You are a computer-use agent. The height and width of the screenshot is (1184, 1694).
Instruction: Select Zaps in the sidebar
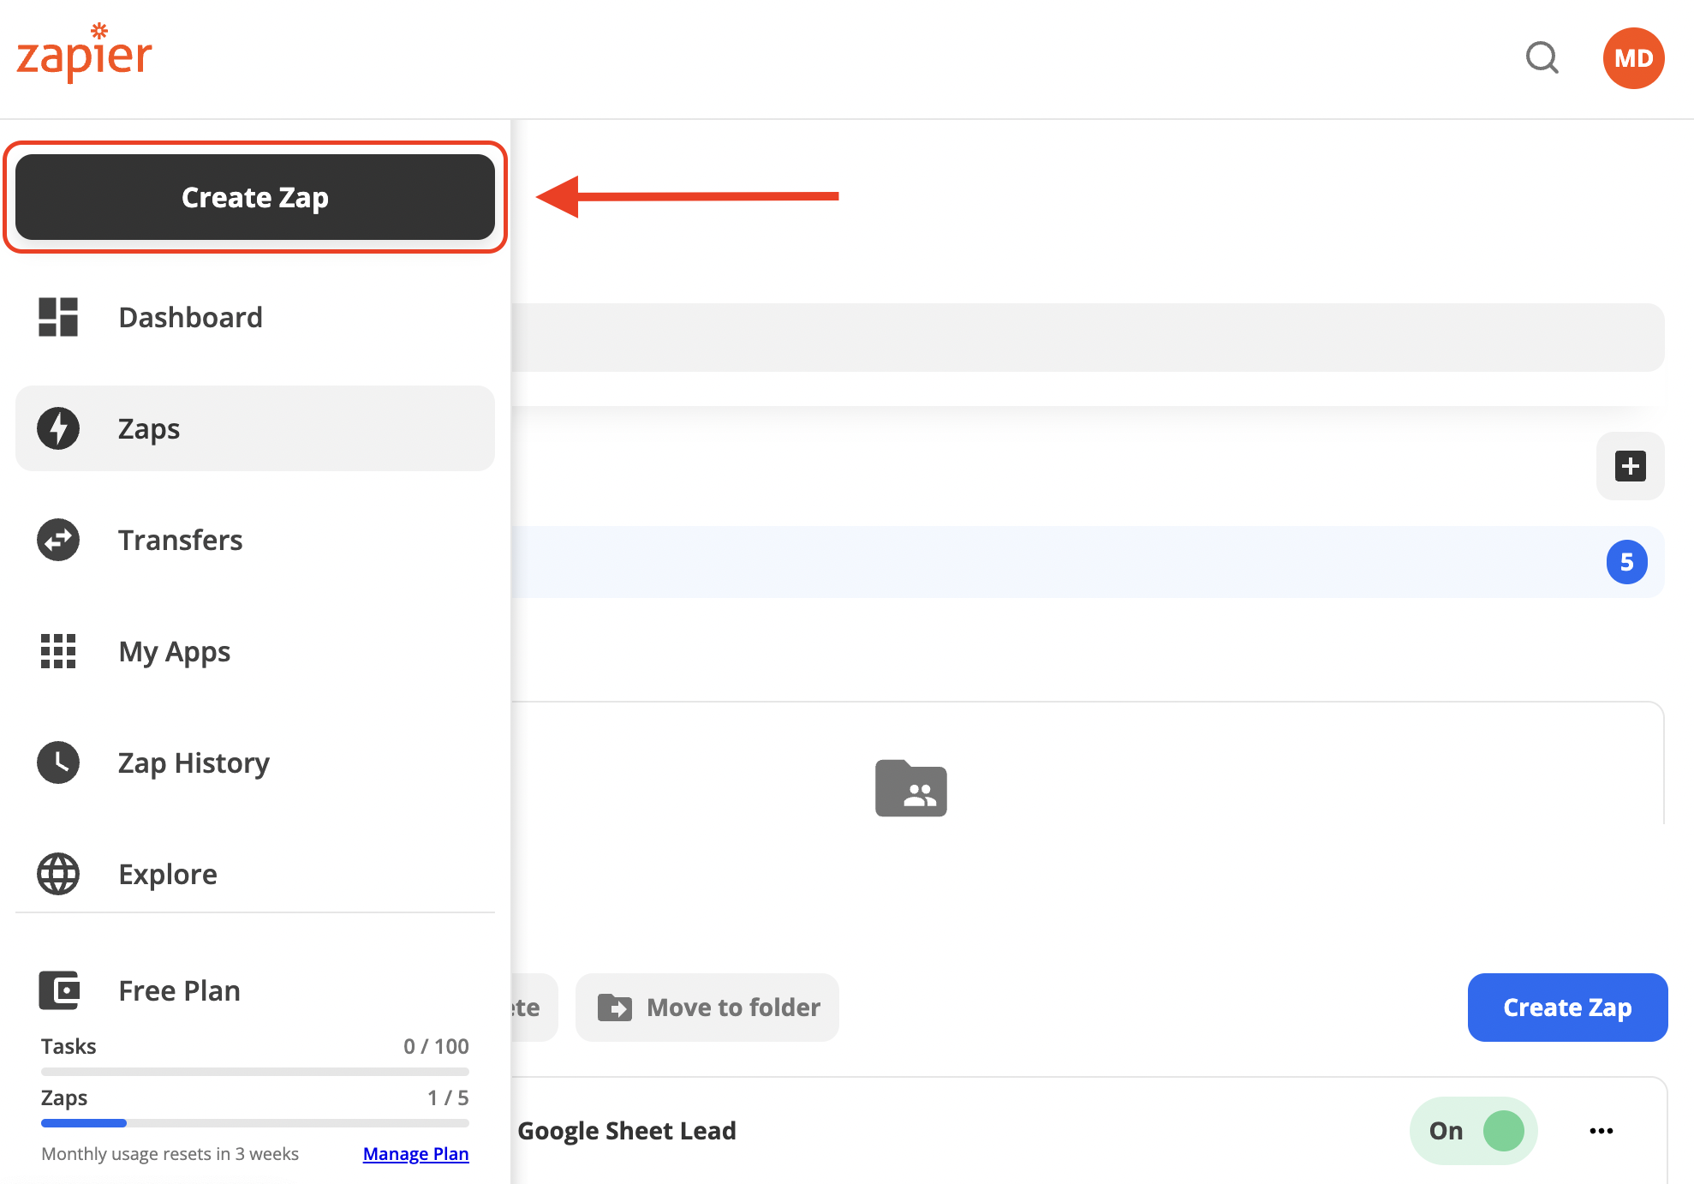click(255, 428)
